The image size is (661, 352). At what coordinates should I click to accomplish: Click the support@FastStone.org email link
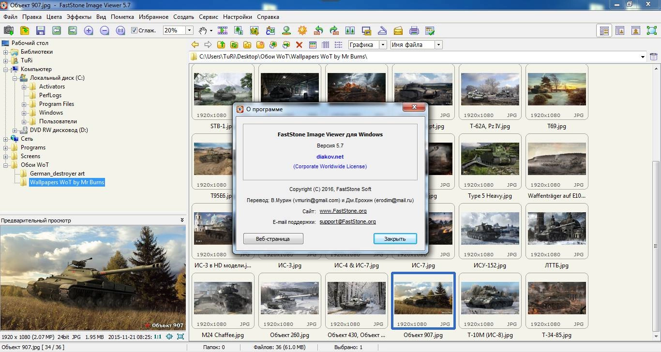[x=347, y=222]
